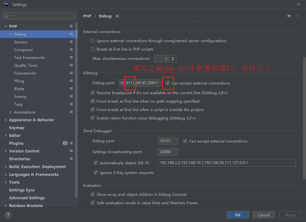The image size is (306, 222).
Task: Open help with the question mark
Action: point(8,215)
